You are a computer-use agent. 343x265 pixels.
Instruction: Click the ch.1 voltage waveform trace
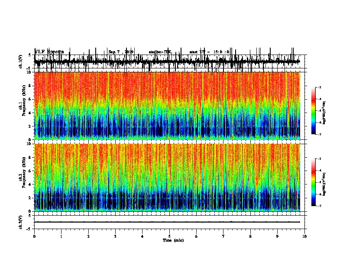pos(167,61)
